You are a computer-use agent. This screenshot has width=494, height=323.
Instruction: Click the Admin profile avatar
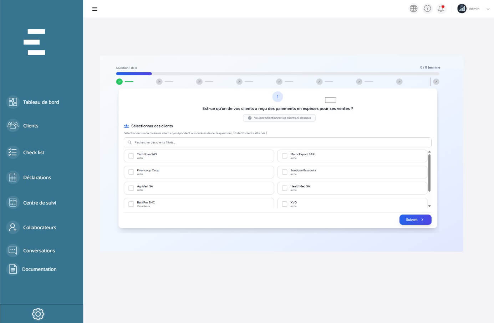click(462, 9)
